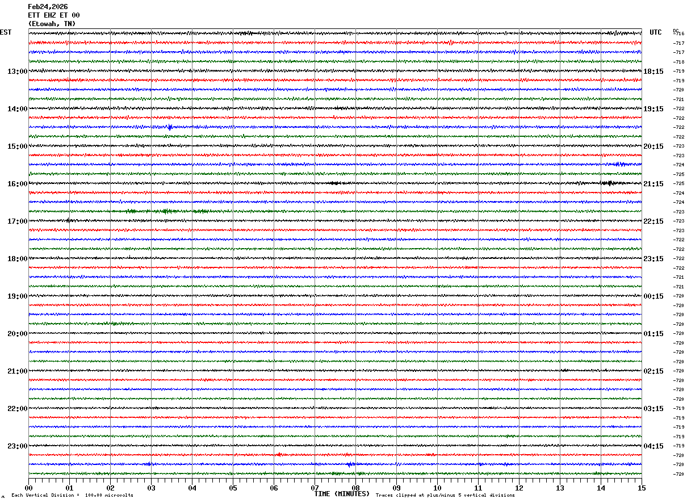Click the 'Traces clipped at plus/minus 5 vertical divisions' note
This screenshot has width=687, height=503.
[445, 496]
